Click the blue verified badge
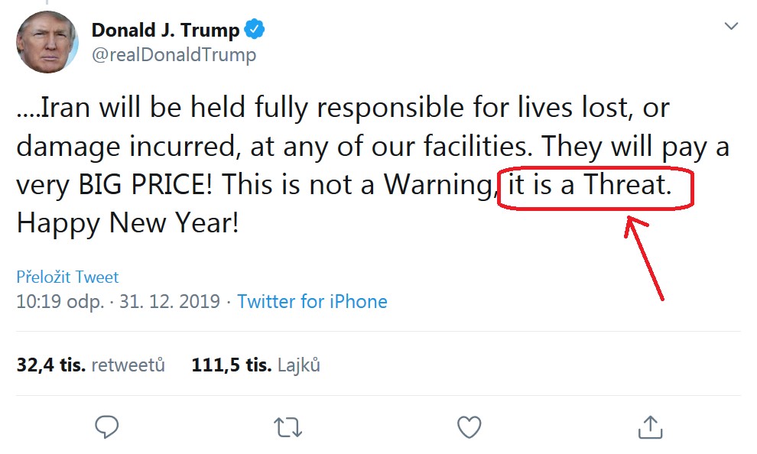Screen dimensions: 757x454 (x=255, y=31)
